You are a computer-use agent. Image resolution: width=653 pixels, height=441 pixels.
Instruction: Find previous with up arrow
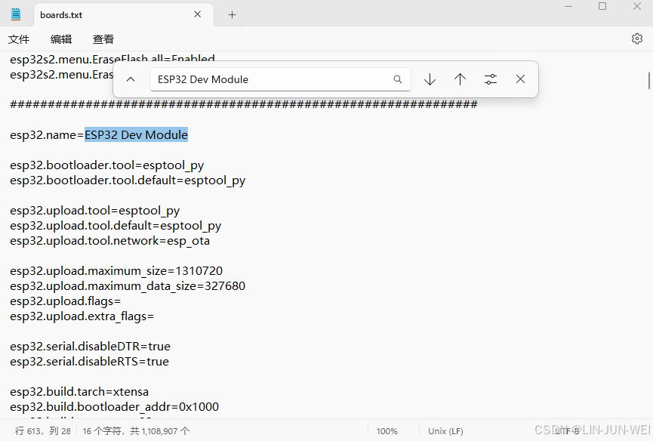click(460, 79)
